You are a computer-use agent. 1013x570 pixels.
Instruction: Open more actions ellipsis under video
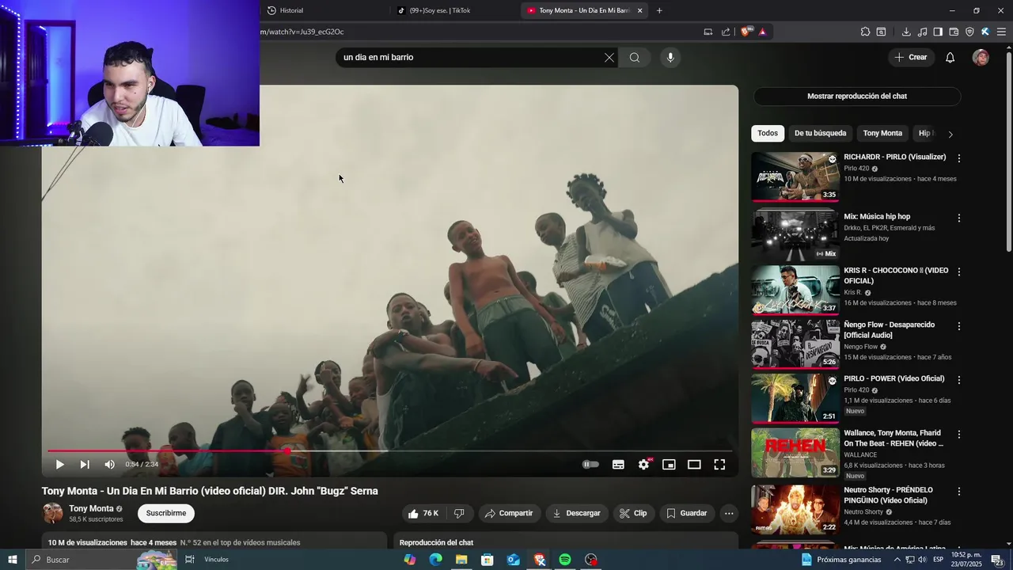729,513
